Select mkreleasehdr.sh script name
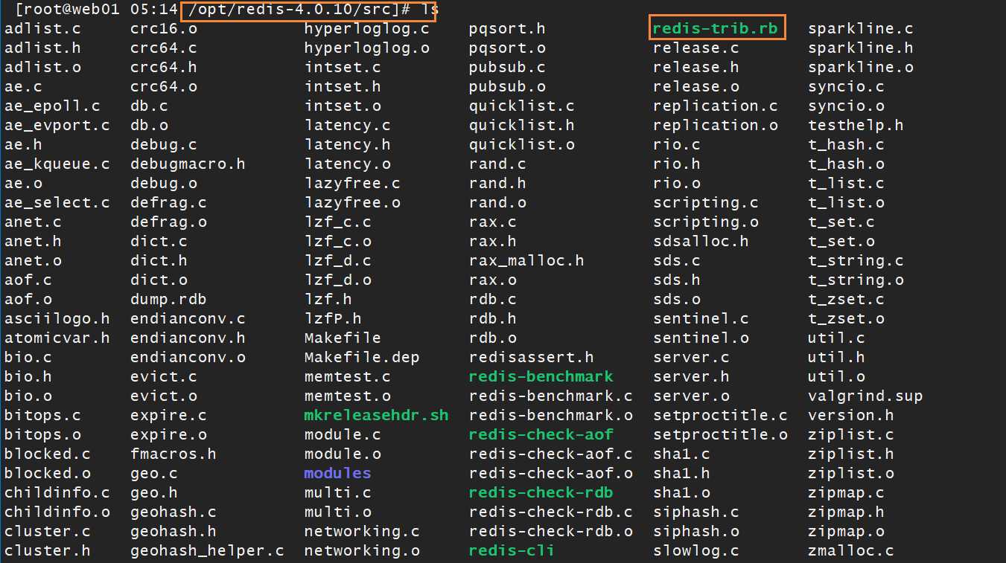 click(377, 415)
